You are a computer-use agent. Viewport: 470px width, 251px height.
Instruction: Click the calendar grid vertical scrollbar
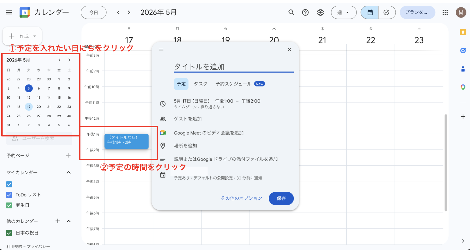446,163
